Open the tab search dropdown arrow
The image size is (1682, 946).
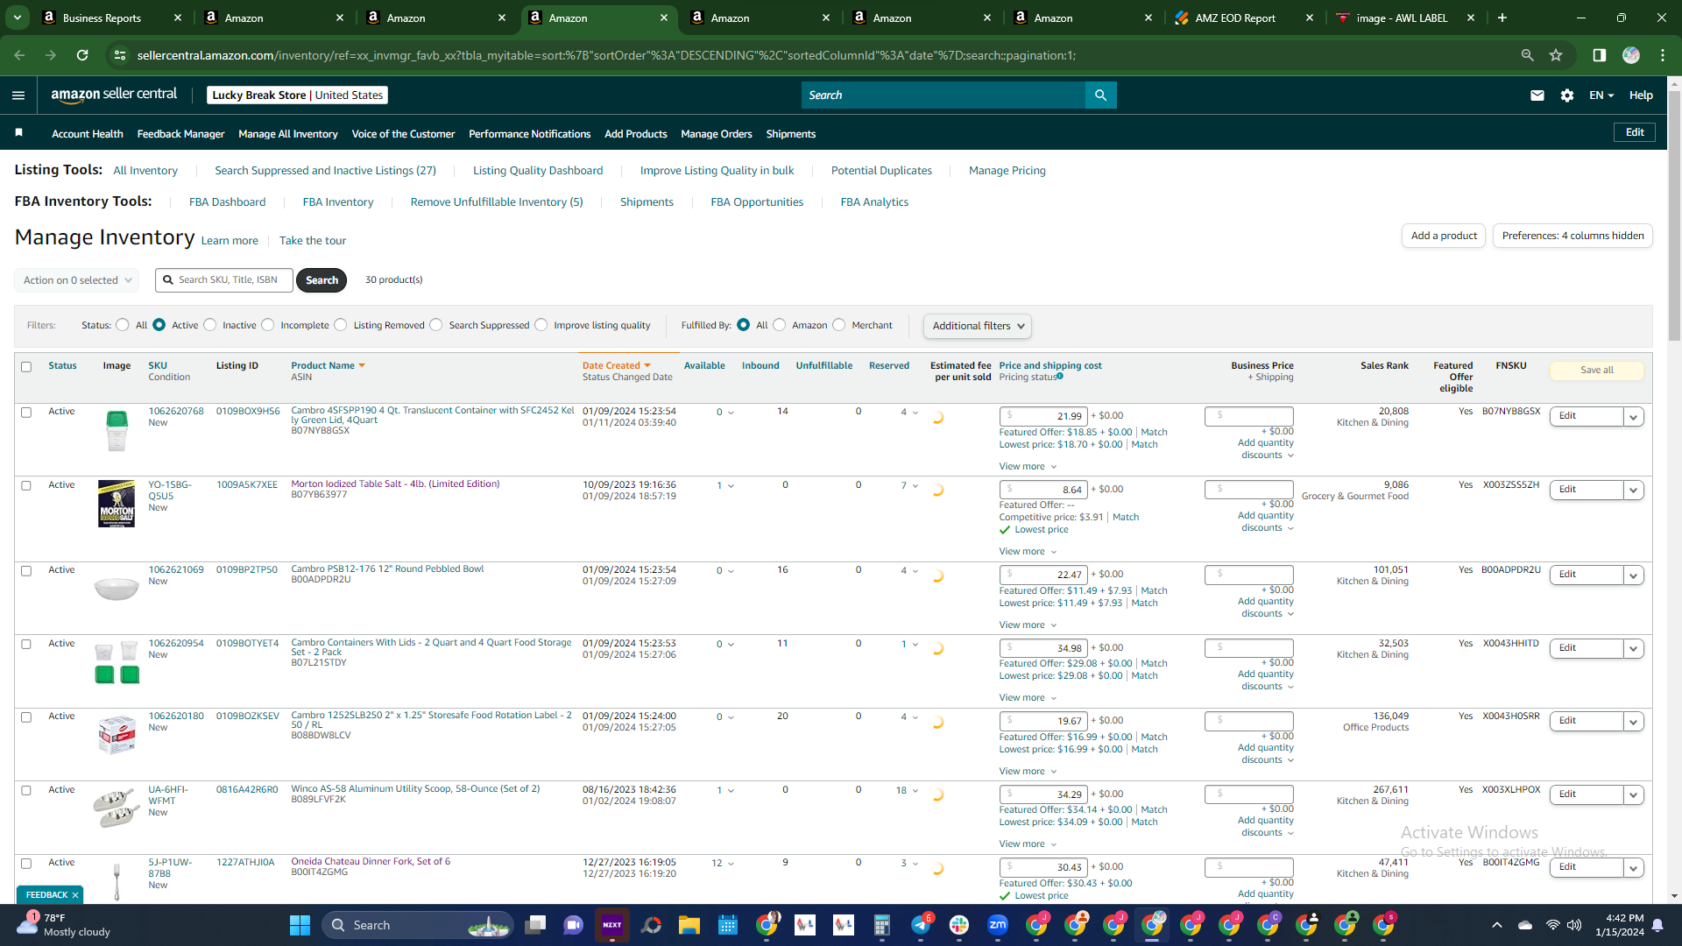point(18,18)
